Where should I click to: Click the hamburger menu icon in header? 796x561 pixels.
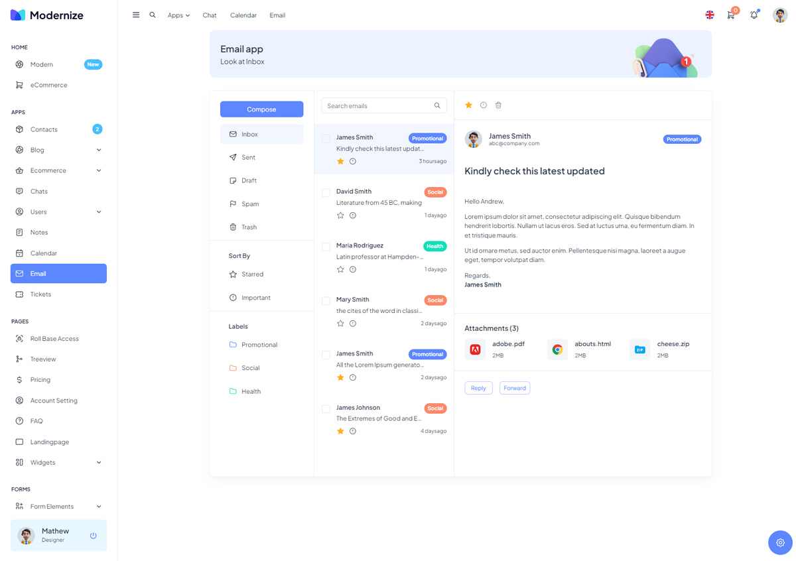click(136, 15)
